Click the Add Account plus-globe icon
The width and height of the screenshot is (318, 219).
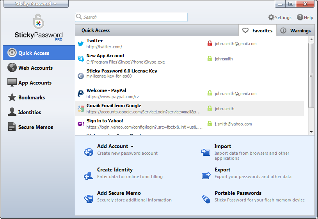click(89, 152)
